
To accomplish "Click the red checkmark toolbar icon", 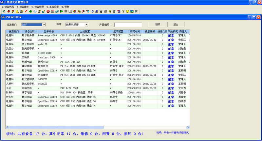I will [26, 11].
